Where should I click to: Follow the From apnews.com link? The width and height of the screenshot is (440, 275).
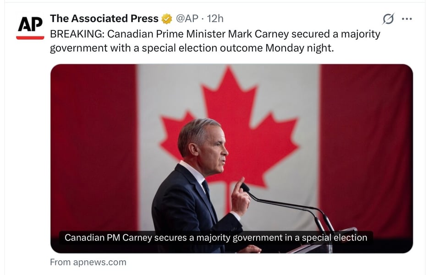click(x=87, y=262)
